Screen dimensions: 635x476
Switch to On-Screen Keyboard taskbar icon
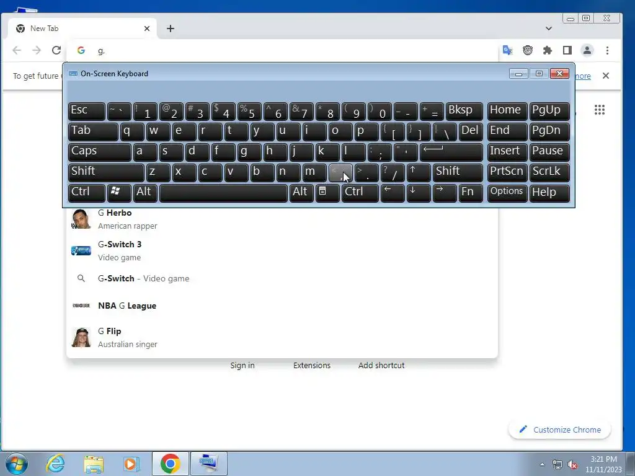click(x=209, y=464)
